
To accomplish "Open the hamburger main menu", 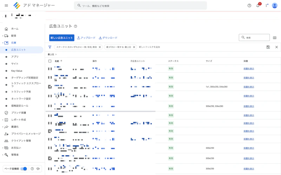I will (x=6, y=6).
